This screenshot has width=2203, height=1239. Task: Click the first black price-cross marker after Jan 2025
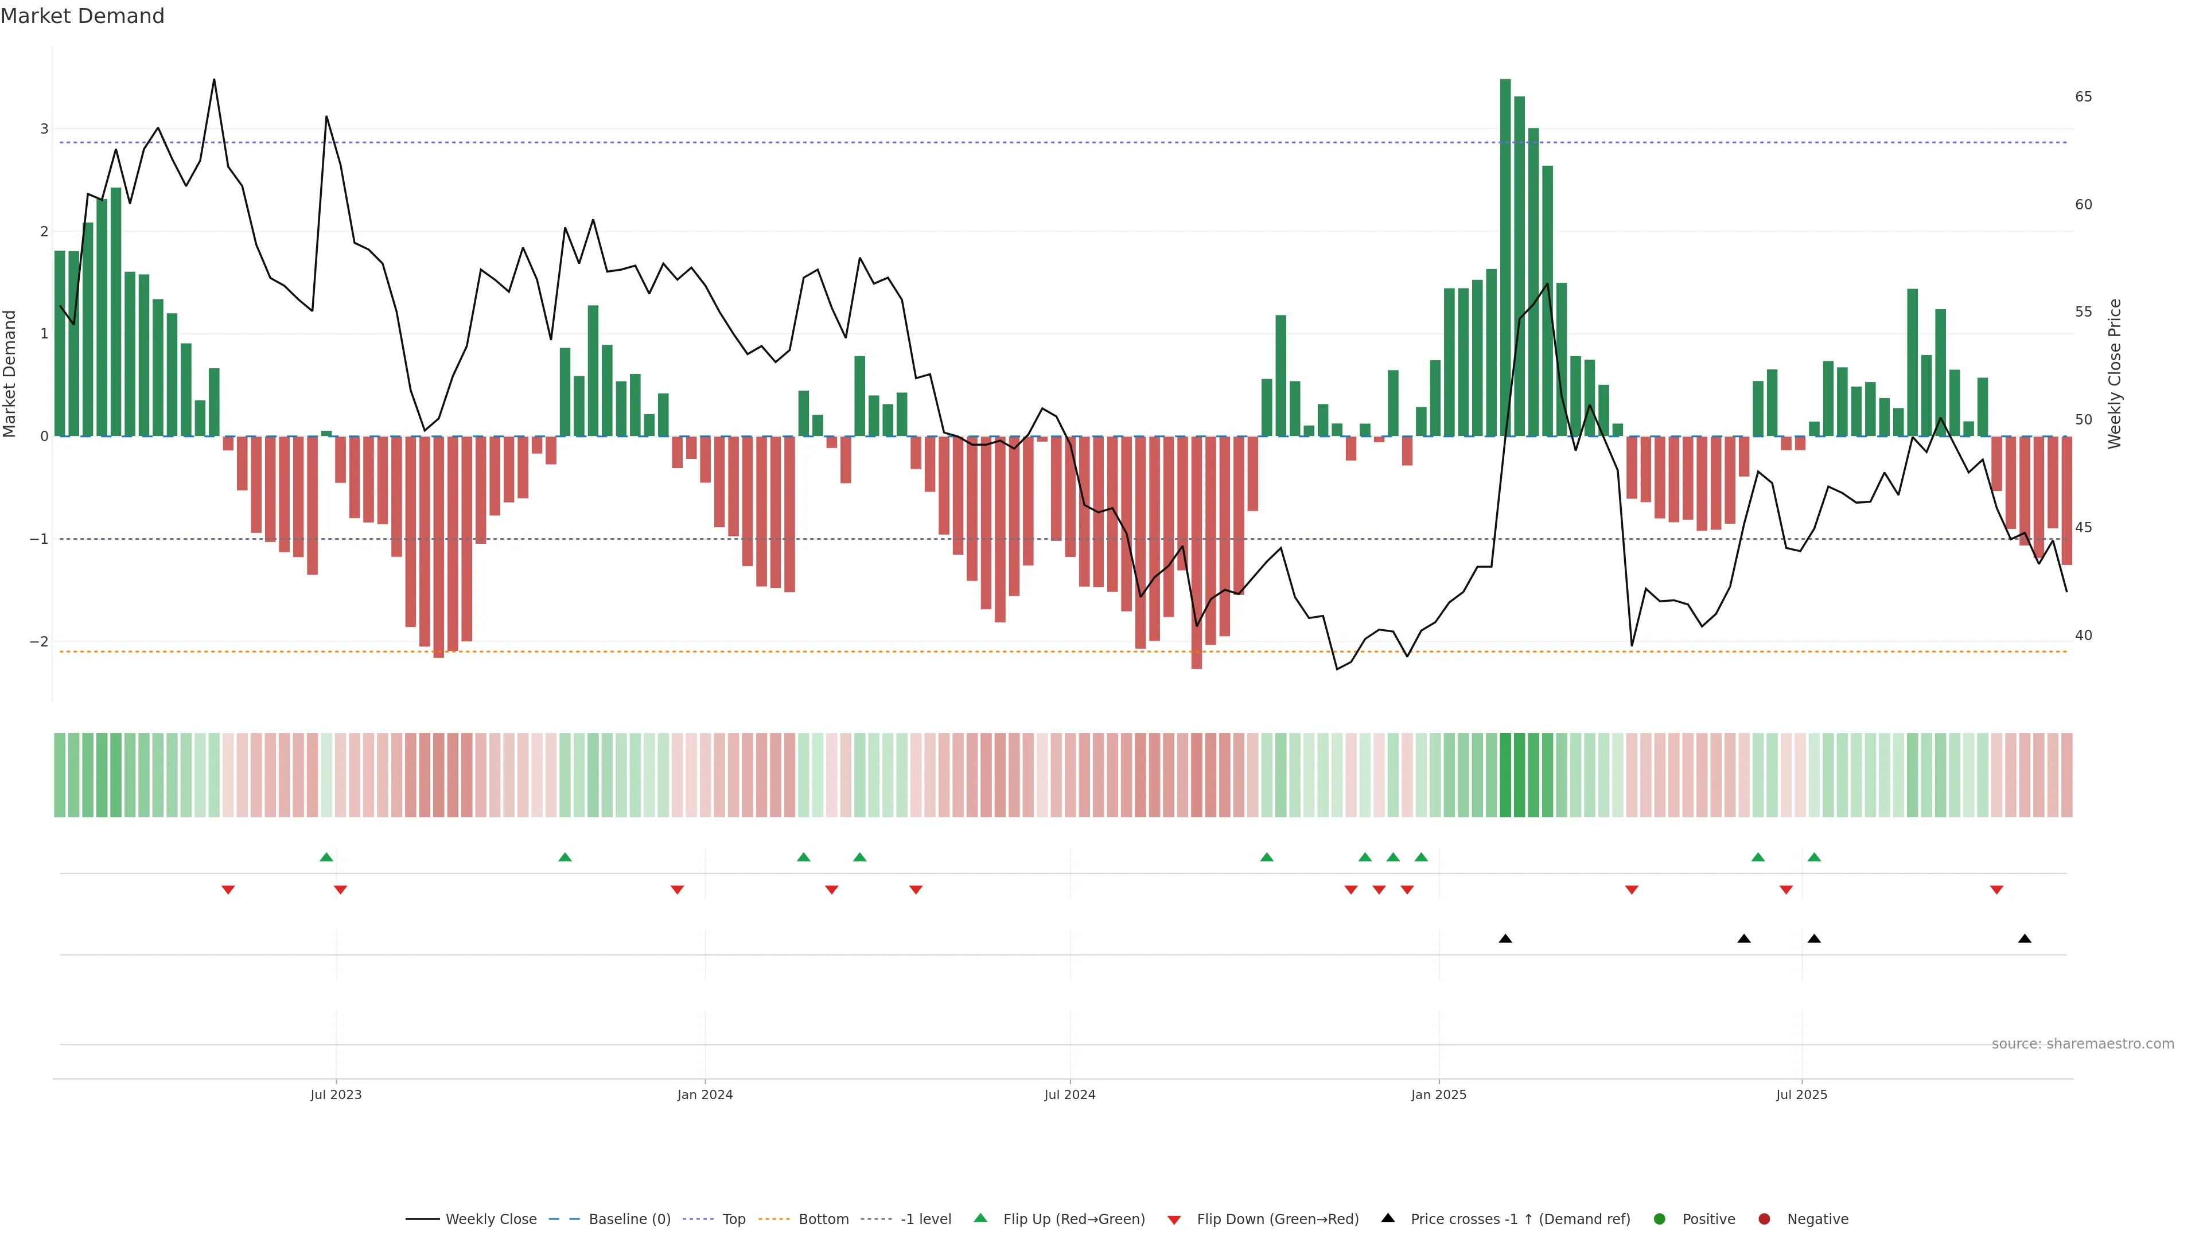point(1505,939)
